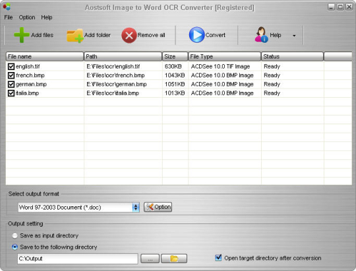The image size is (356, 271).
Task: Click ACDSee 10.0 TIF Image file type cell
Action: point(220,67)
